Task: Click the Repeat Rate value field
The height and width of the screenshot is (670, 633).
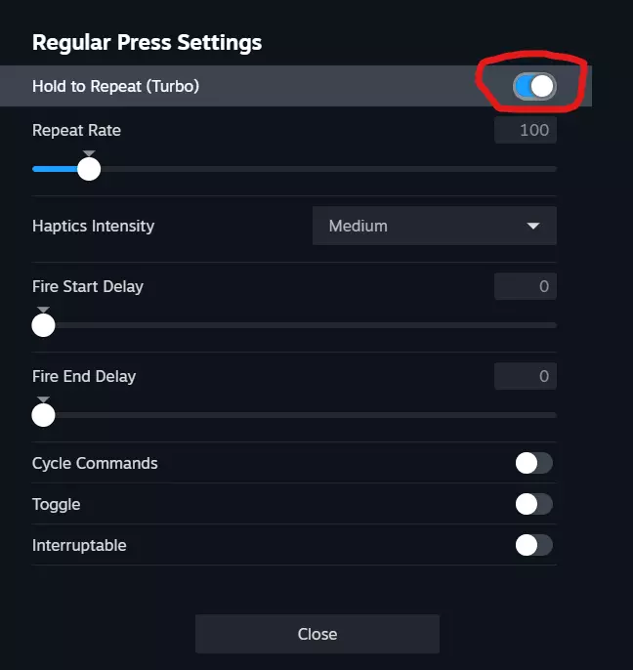Action: click(x=526, y=130)
